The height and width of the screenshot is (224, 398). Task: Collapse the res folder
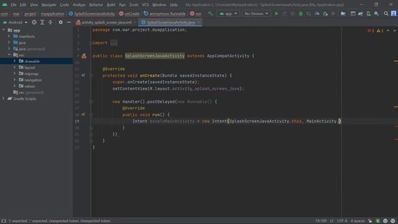(x=9, y=55)
